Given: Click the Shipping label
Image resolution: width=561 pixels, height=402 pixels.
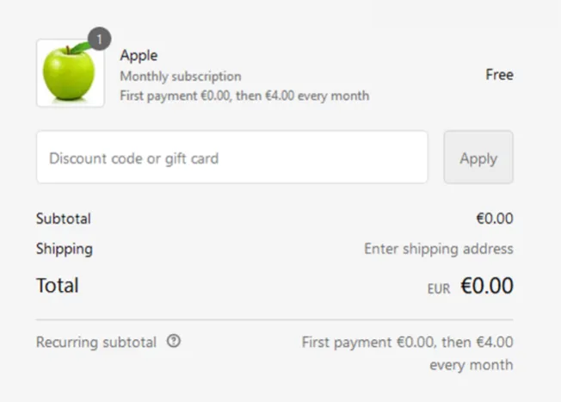Looking at the screenshot, I should pos(65,249).
